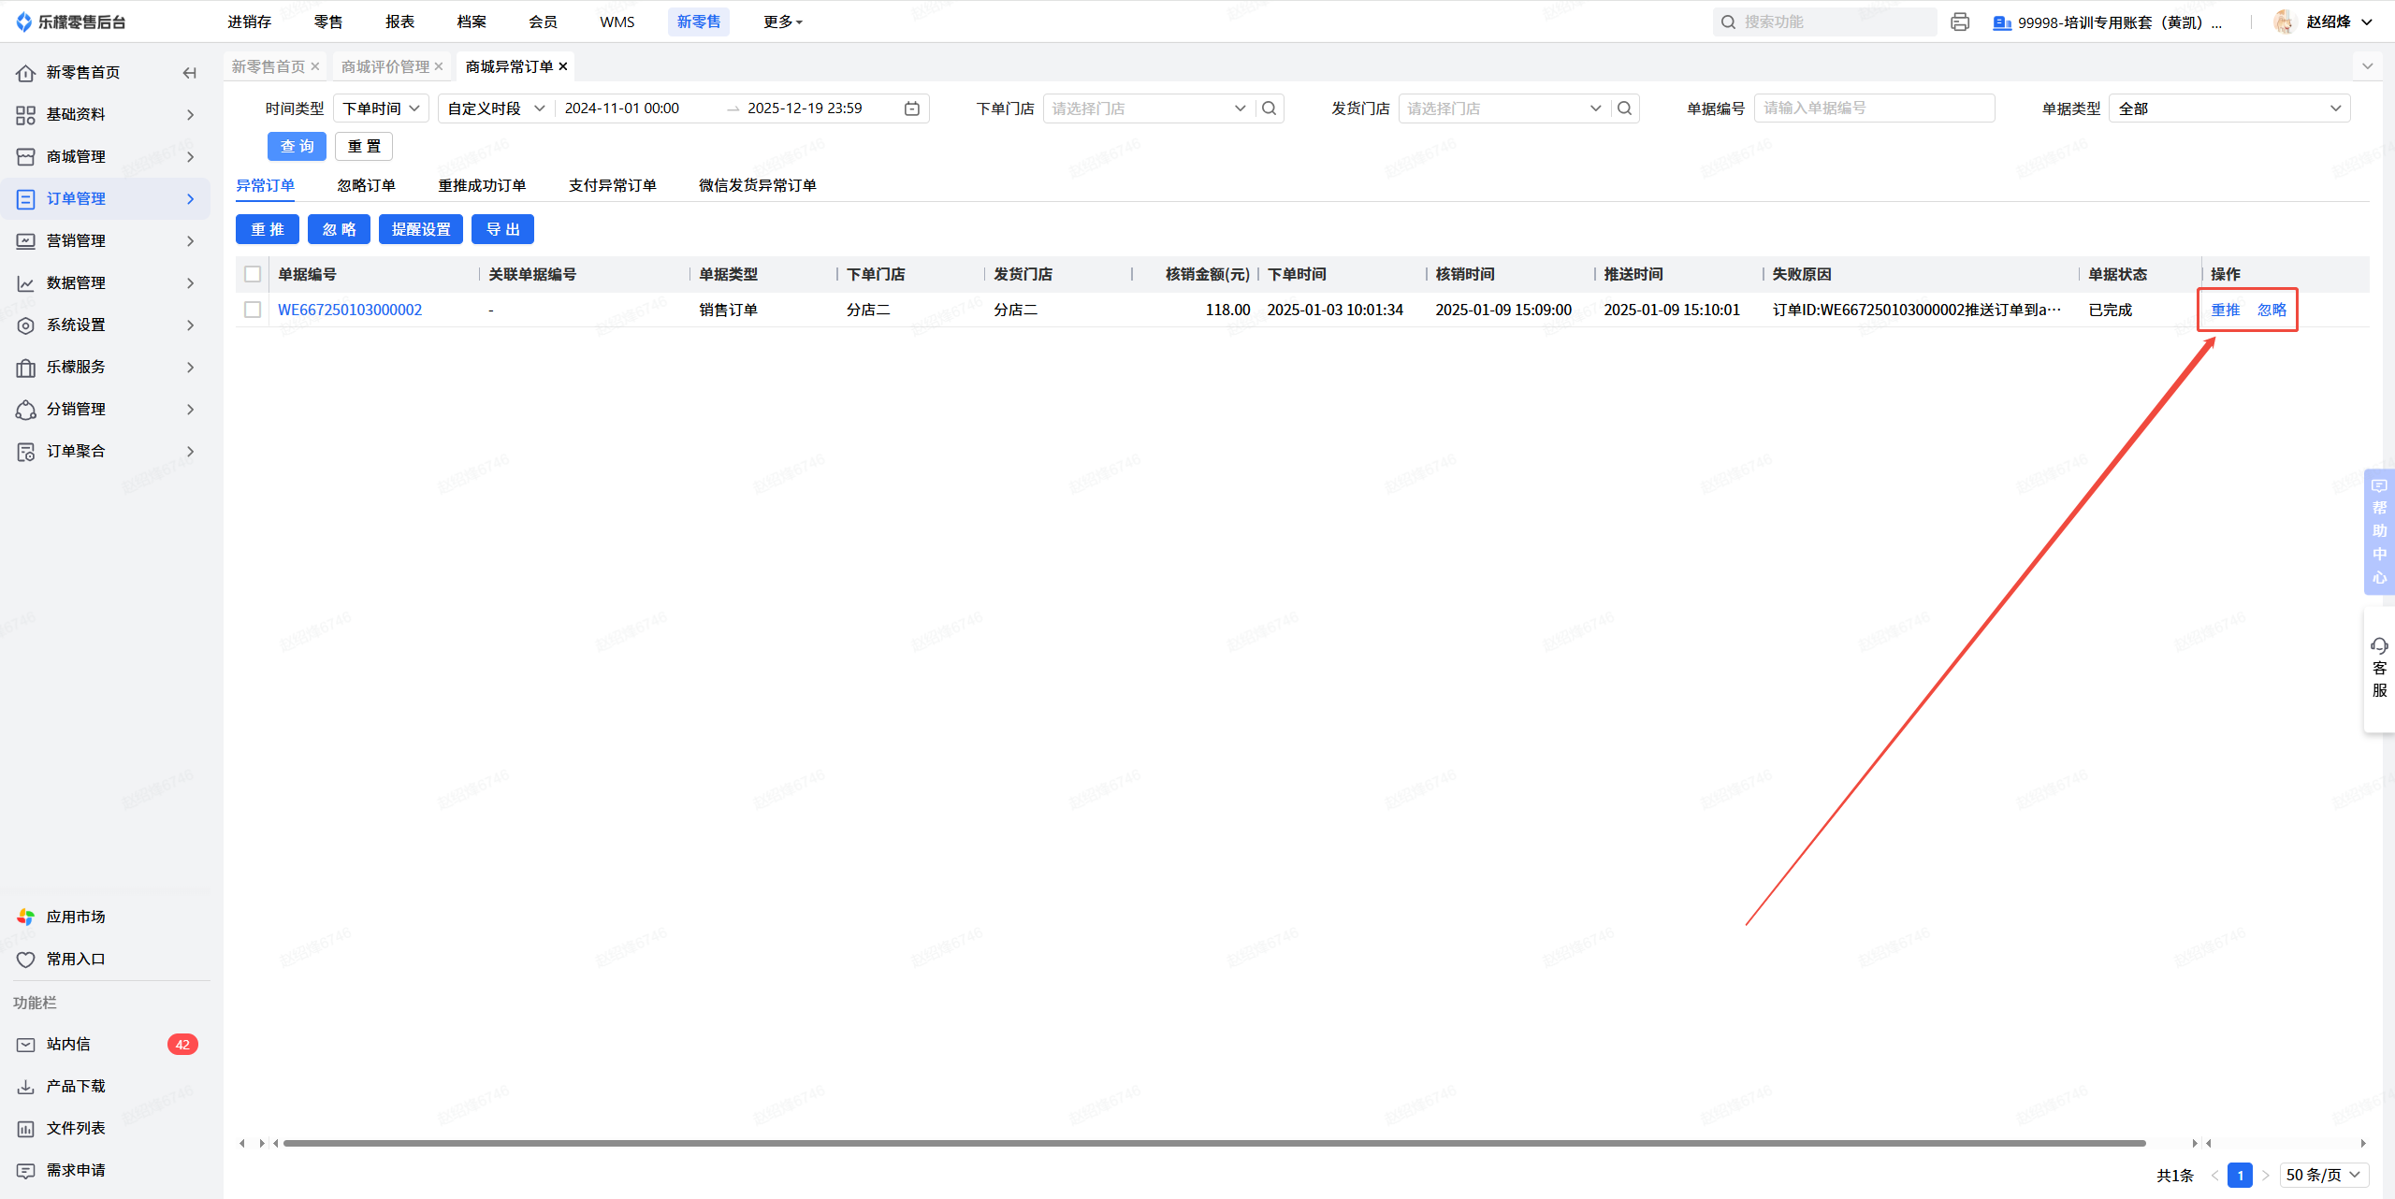Click the 单据编号 input field

click(x=1873, y=108)
